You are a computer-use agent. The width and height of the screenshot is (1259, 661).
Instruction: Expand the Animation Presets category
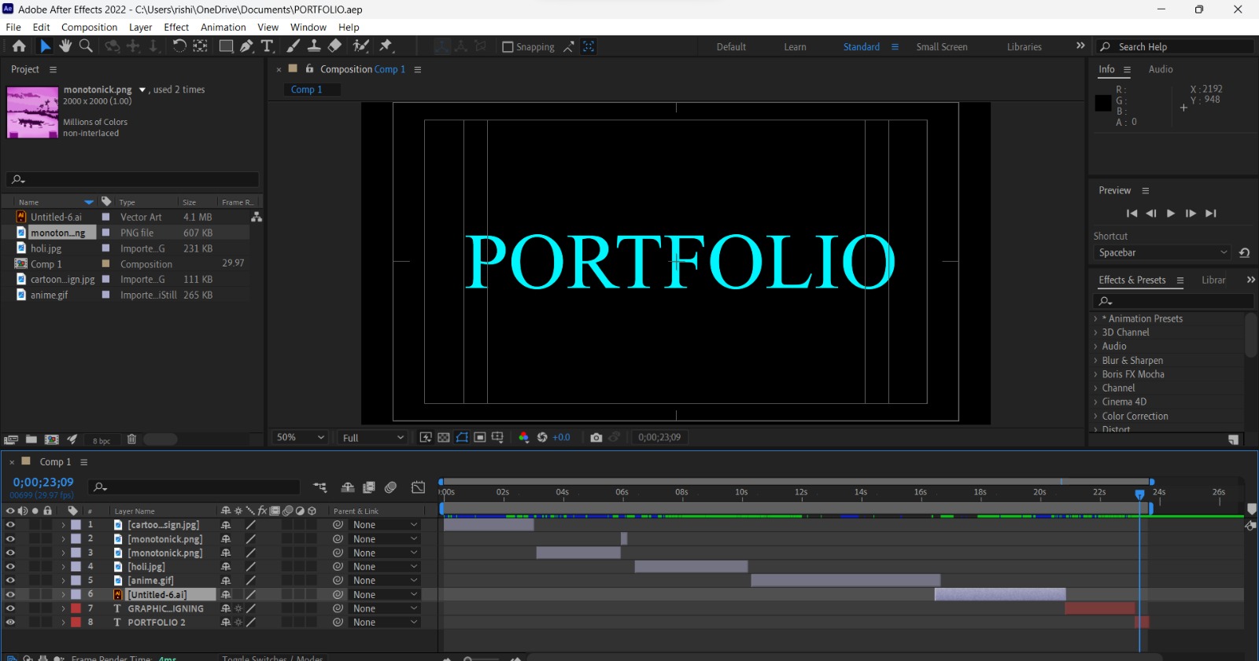pyautogui.click(x=1095, y=319)
